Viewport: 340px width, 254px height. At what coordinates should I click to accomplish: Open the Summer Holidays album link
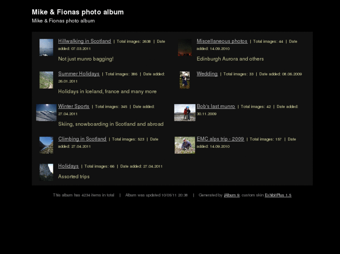click(x=79, y=74)
